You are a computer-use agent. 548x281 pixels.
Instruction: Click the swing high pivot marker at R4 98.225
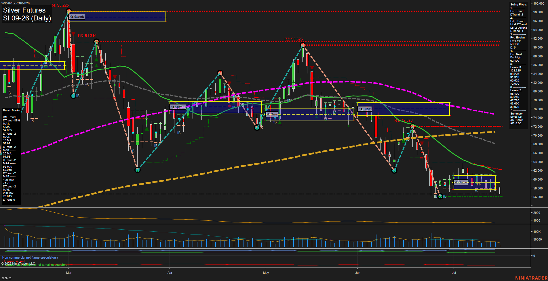[x=68, y=11]
